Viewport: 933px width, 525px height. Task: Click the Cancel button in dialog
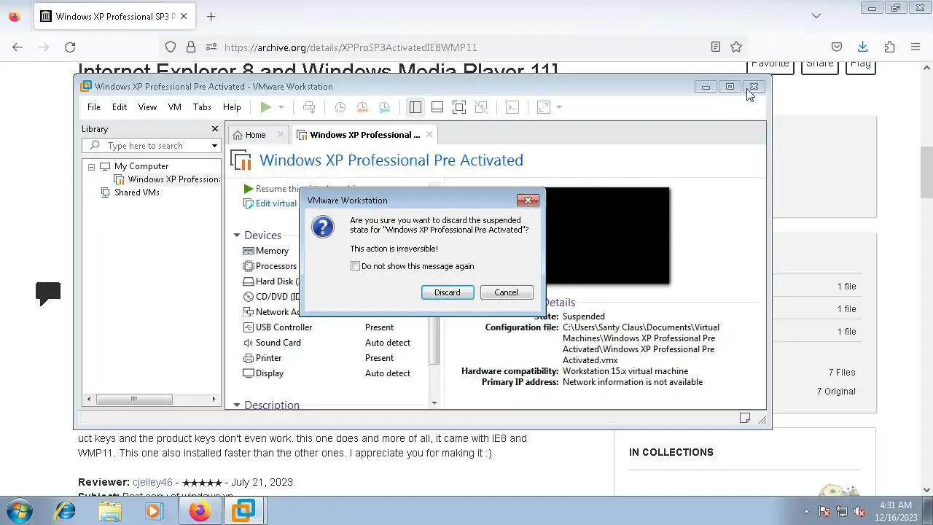click(506, 292)
